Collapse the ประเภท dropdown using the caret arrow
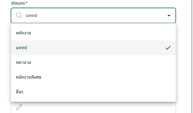The width and height of the screenshot is (193, 113). 169,16
